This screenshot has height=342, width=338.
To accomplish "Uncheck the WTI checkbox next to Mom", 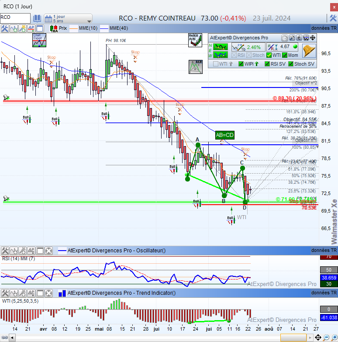I will 269,56.
